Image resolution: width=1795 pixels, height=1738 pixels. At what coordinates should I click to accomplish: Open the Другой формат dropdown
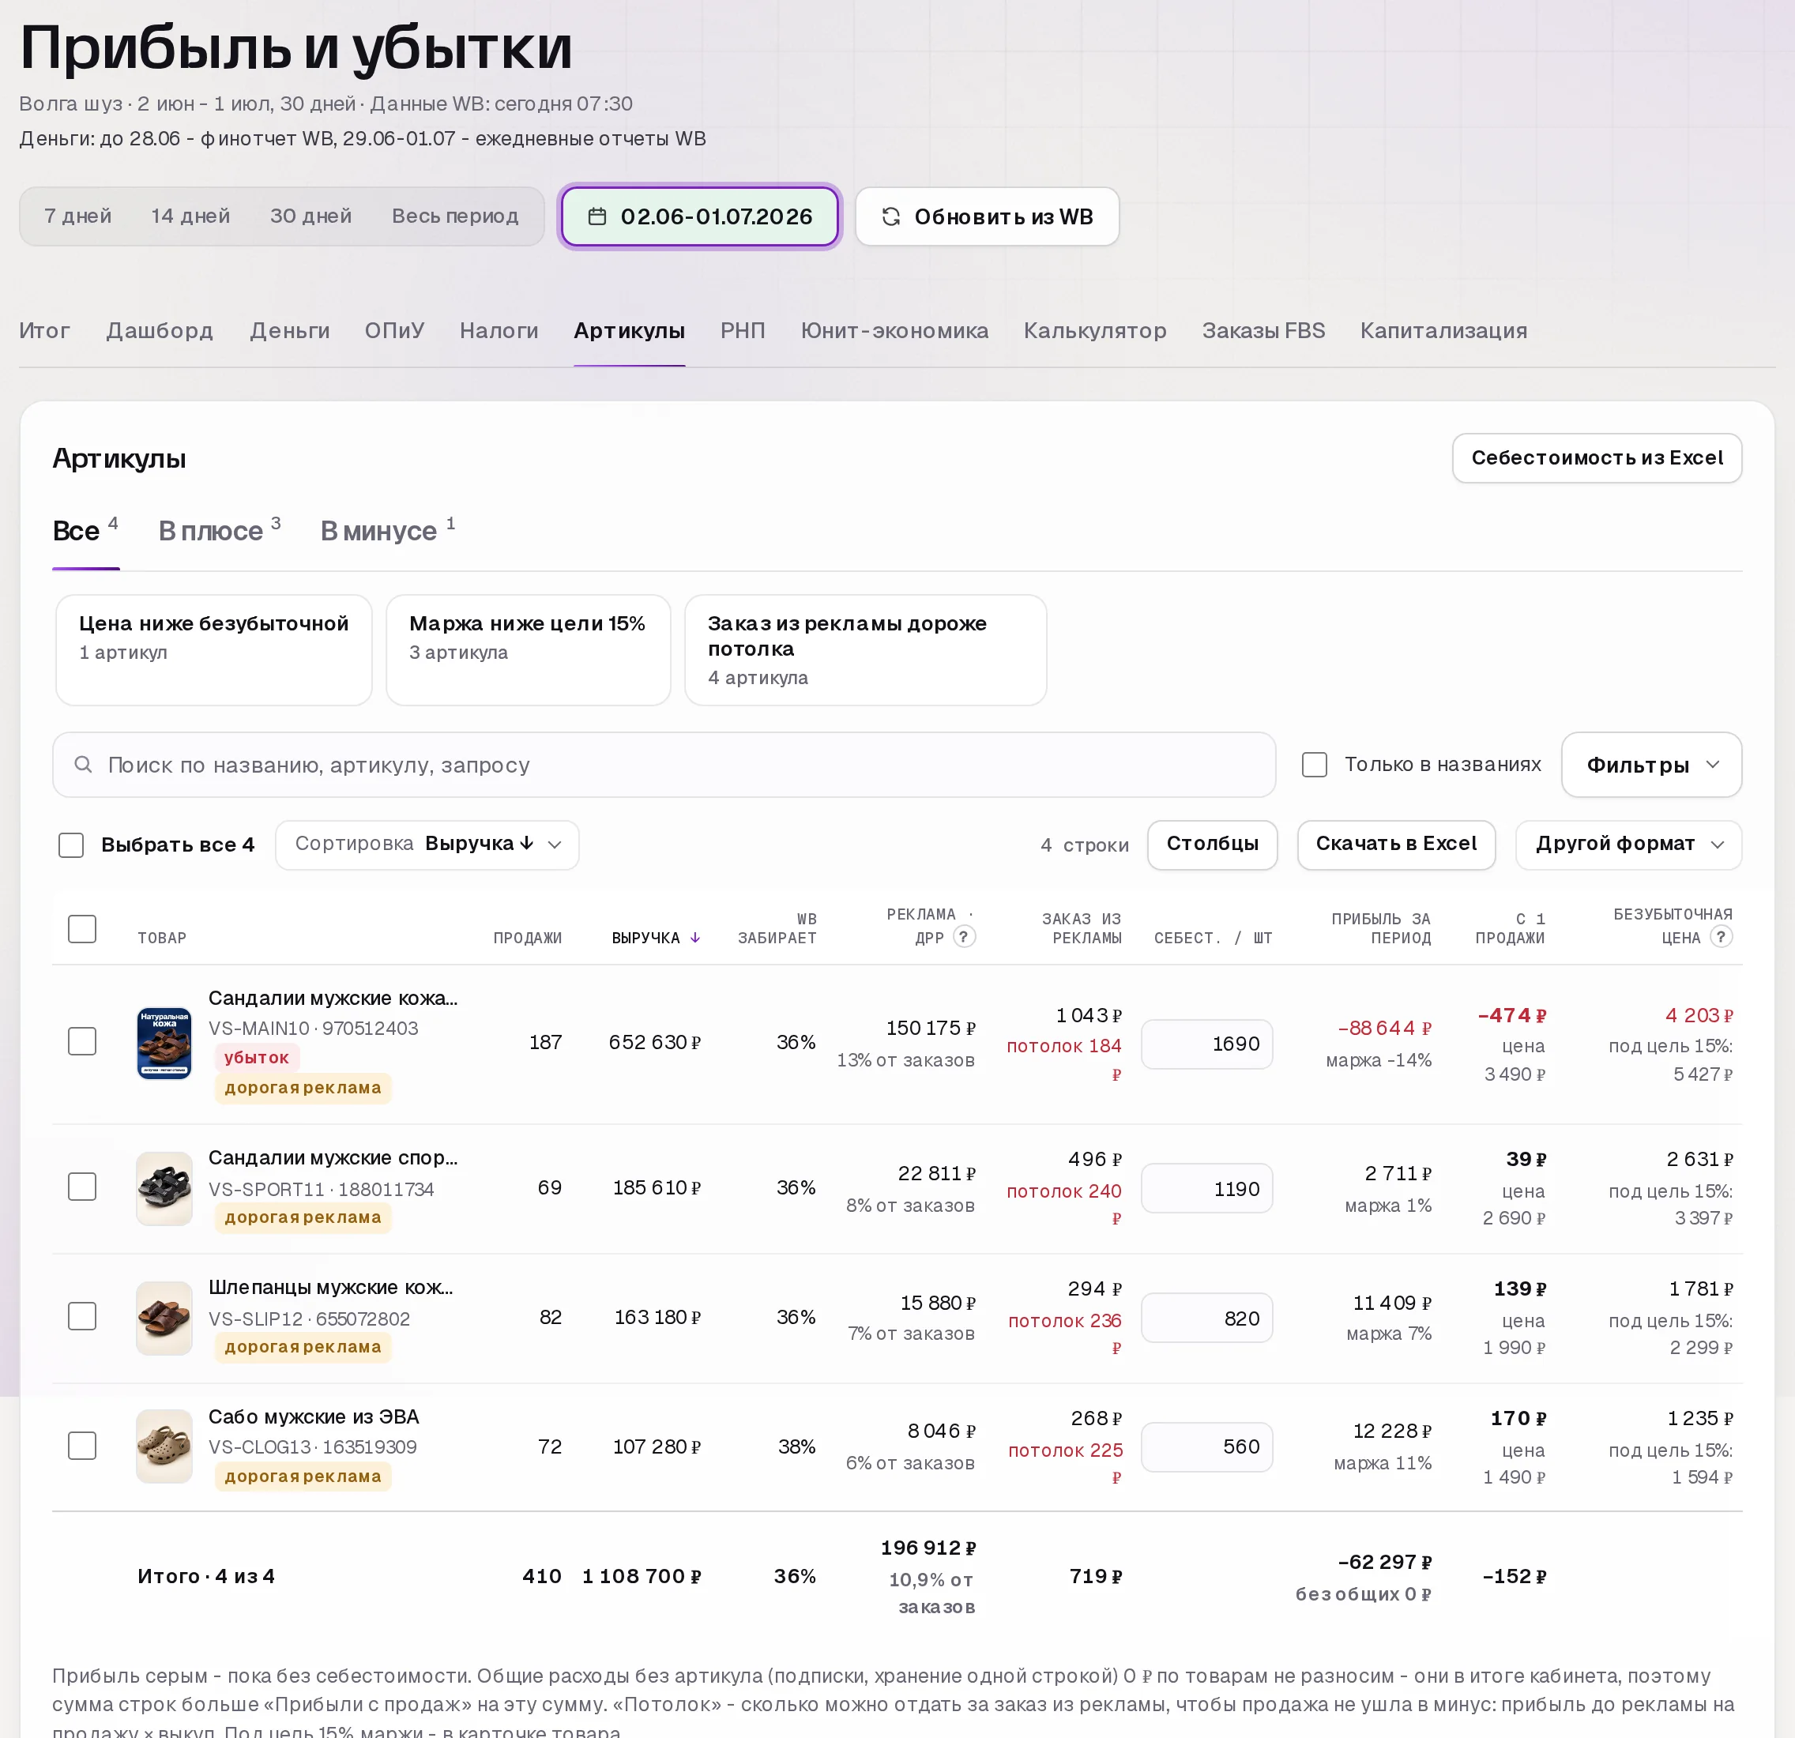tap(1628, 845)
